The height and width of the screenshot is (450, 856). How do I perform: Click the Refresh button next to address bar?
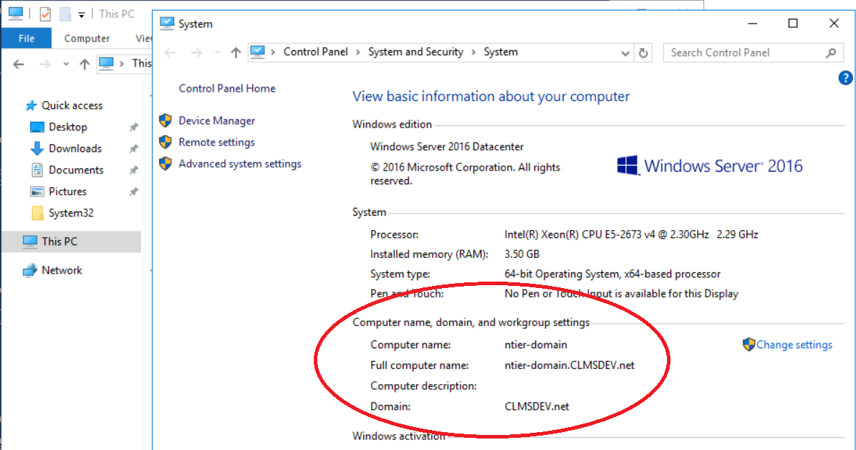coord(643,52)
